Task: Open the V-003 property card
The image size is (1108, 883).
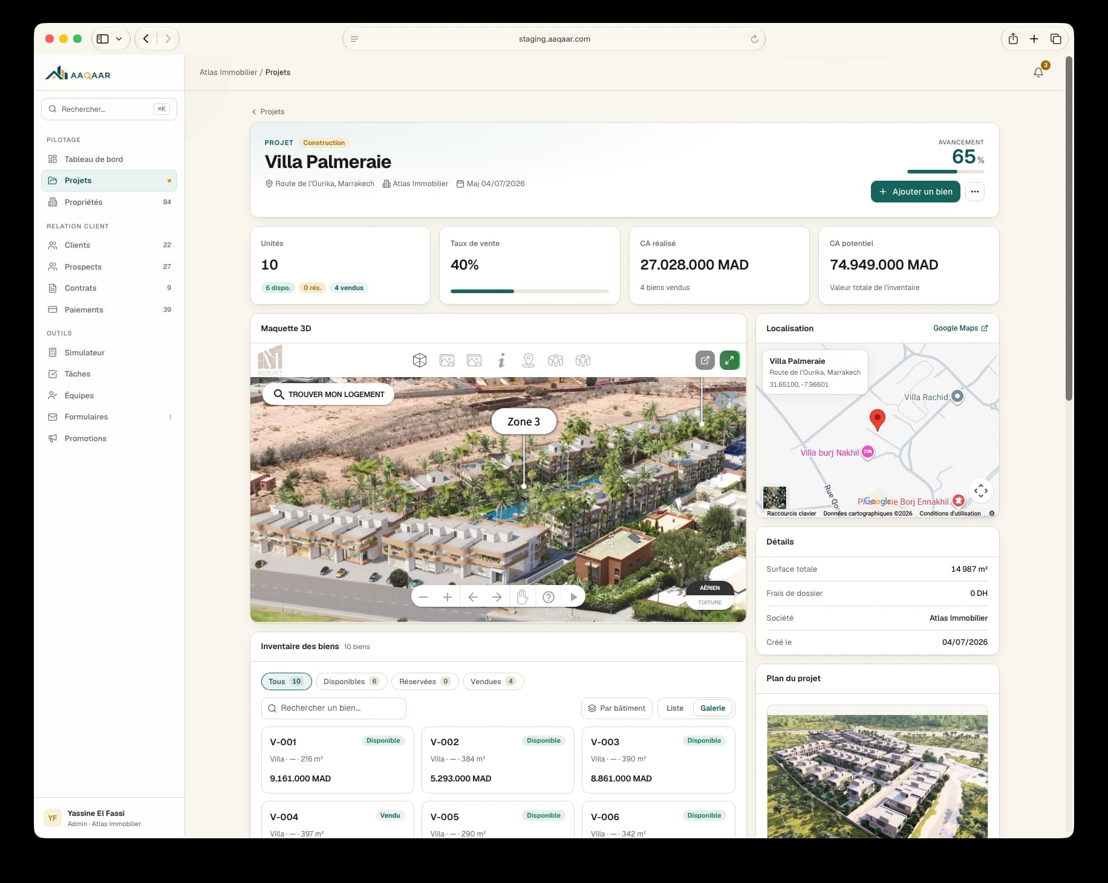Action: pyautogui.click(x=659, y=760)
